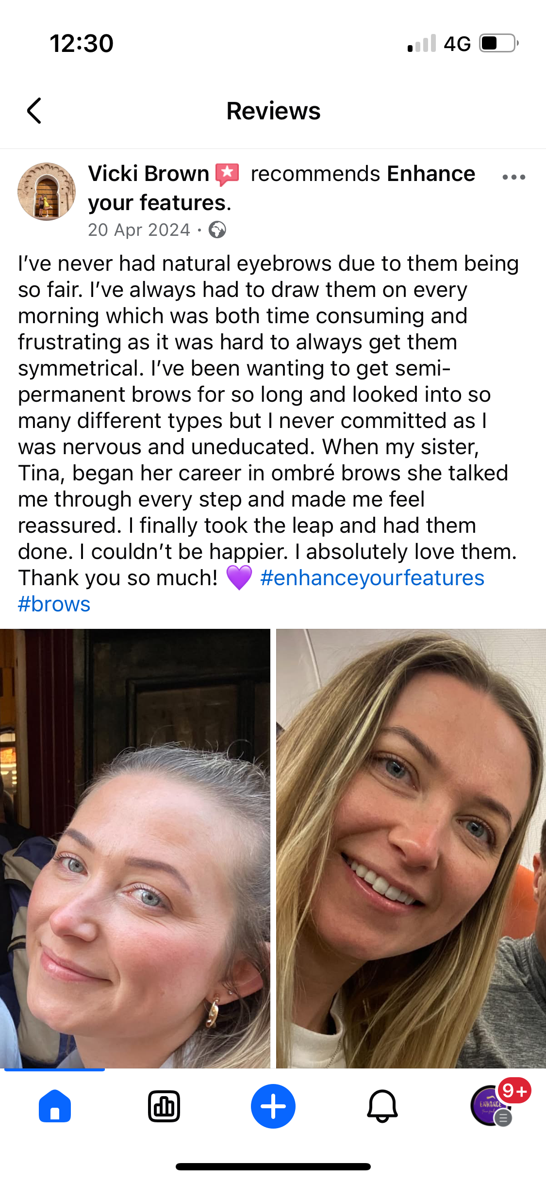Open the three-dot options menu on review
This screenshot has height=1182, width=546.
(x=514, y=177)
